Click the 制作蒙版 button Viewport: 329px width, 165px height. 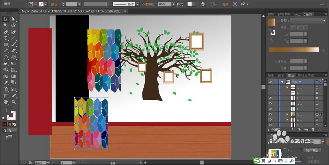click(x=312, y=150)
